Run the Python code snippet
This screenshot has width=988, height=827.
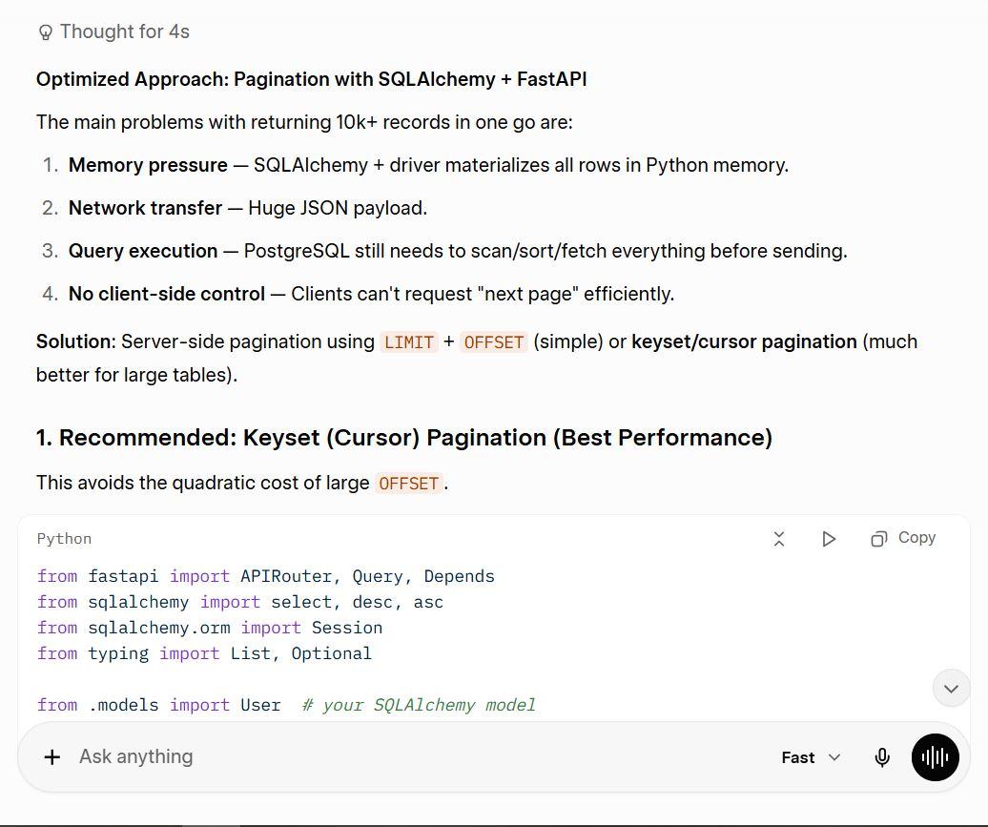(x=829, y=539)
